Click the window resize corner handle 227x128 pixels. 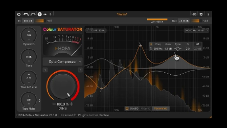(210, 117)
